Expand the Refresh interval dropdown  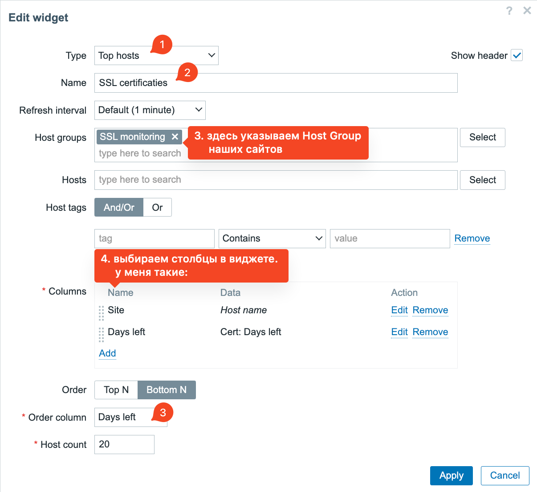[150, 110]
